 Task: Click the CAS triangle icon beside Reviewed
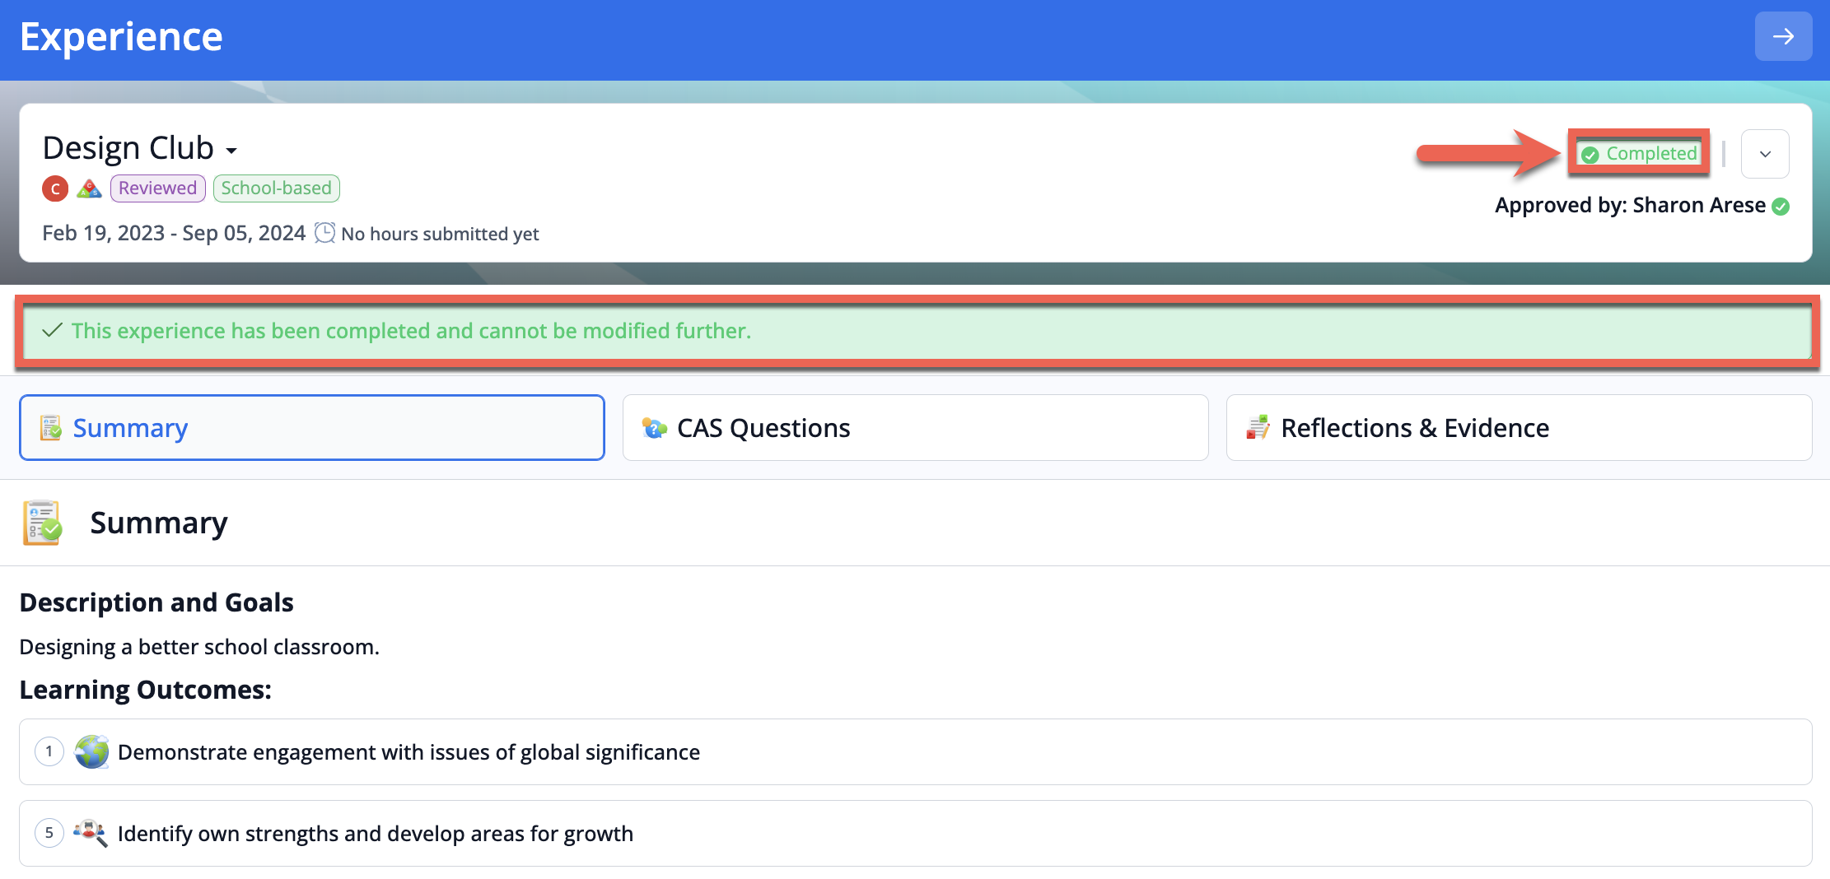pyautogui.click(x=89, y=188)
